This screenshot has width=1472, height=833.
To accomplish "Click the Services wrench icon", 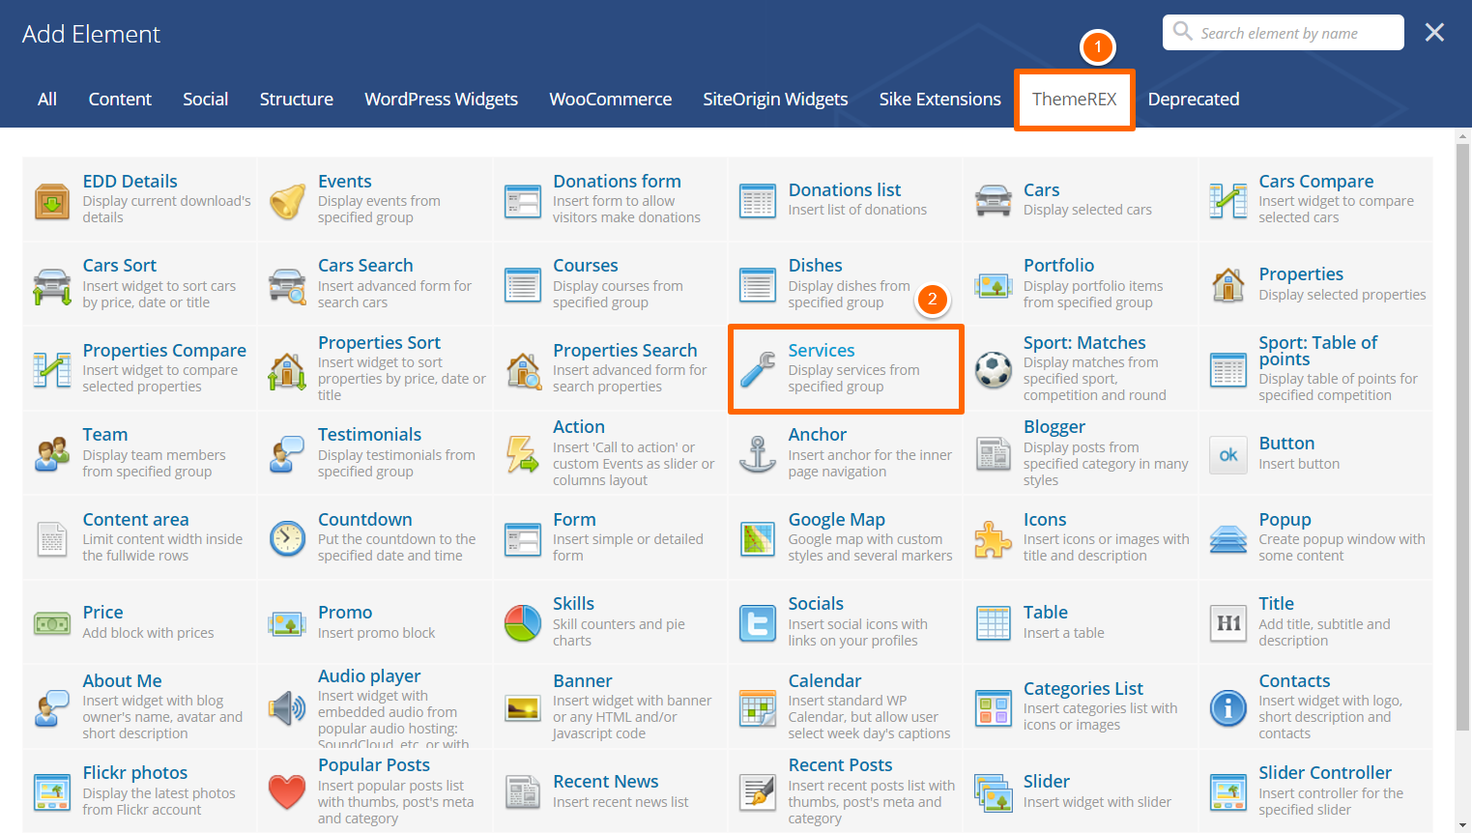I will tap(758, 370).
